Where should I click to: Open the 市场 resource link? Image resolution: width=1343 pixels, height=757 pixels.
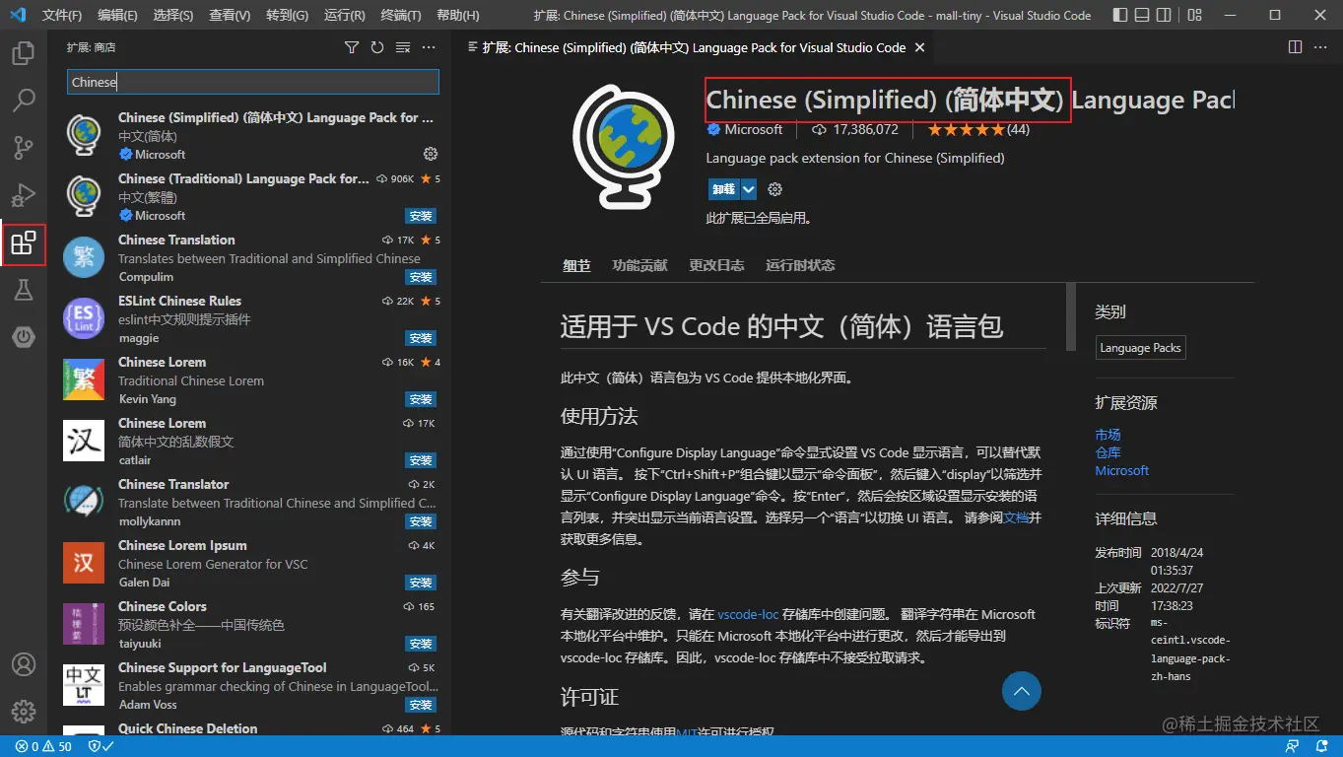click(x=1108, y=435)
